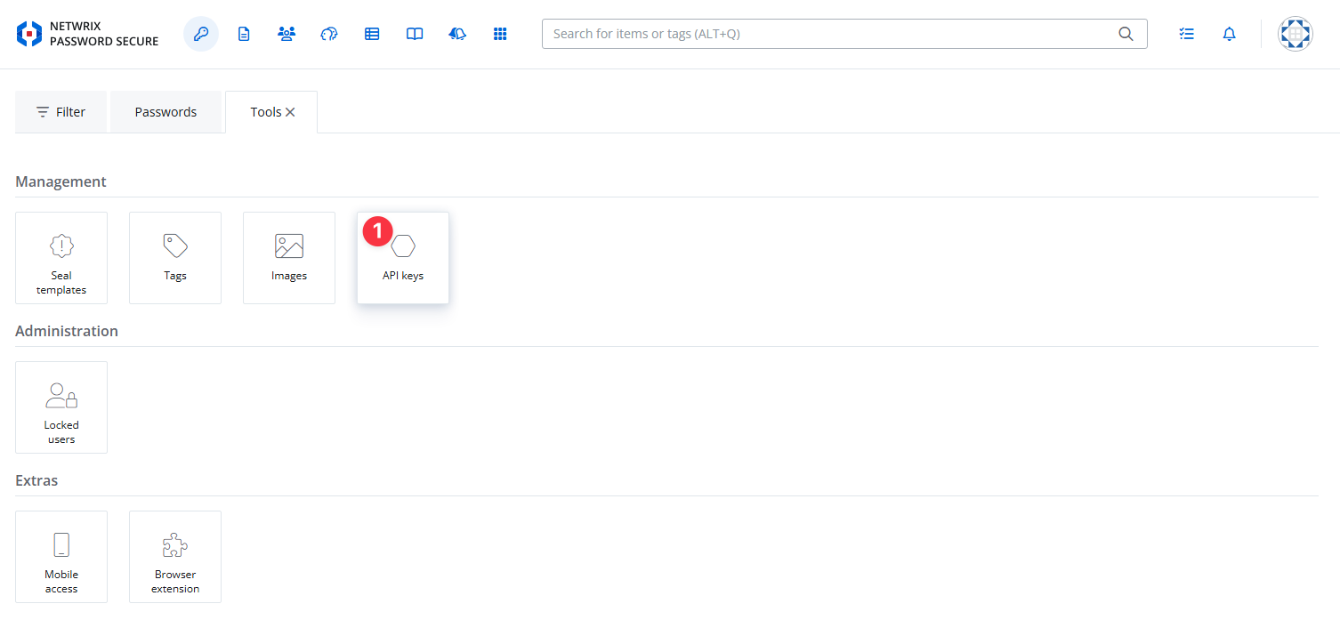Open the API keys tool

coord(402,258)
